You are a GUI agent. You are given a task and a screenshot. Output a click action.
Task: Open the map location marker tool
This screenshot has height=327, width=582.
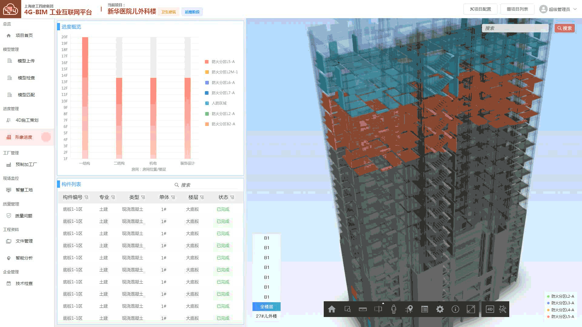point(409,309)
